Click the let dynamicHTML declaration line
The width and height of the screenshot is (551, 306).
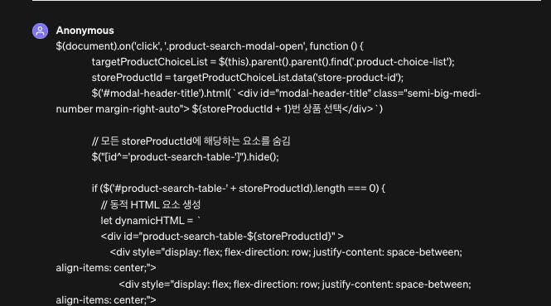click(x=150, y=221)
